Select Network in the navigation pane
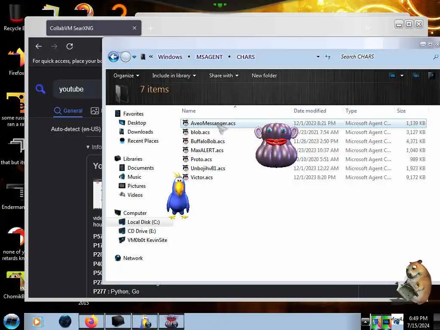 [x=133, y=258]
